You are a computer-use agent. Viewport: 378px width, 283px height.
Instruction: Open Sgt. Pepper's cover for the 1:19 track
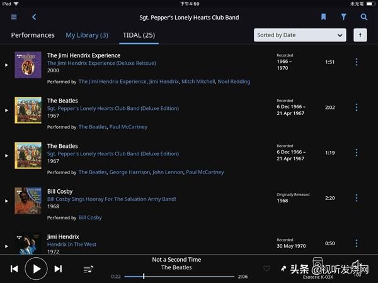(28, 155)
